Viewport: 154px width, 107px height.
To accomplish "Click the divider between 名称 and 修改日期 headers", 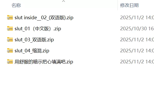I will (118, 5).
